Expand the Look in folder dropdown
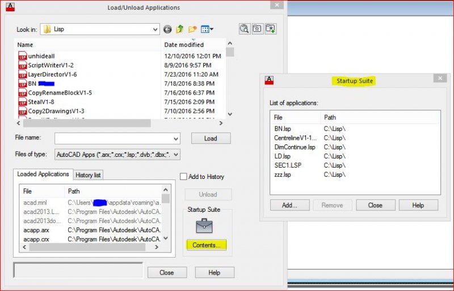454x291 pixels. (x=155, y=29)
